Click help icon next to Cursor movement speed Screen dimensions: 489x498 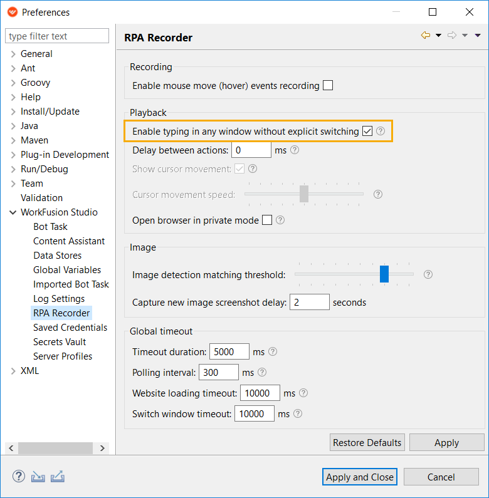(377, 194)
